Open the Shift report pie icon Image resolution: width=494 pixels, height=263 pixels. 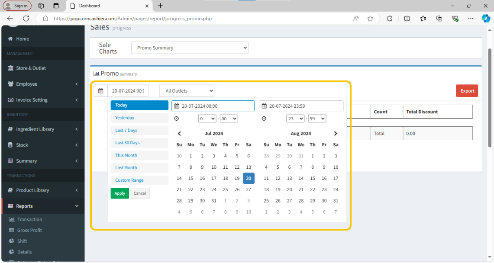pos(12,241)
